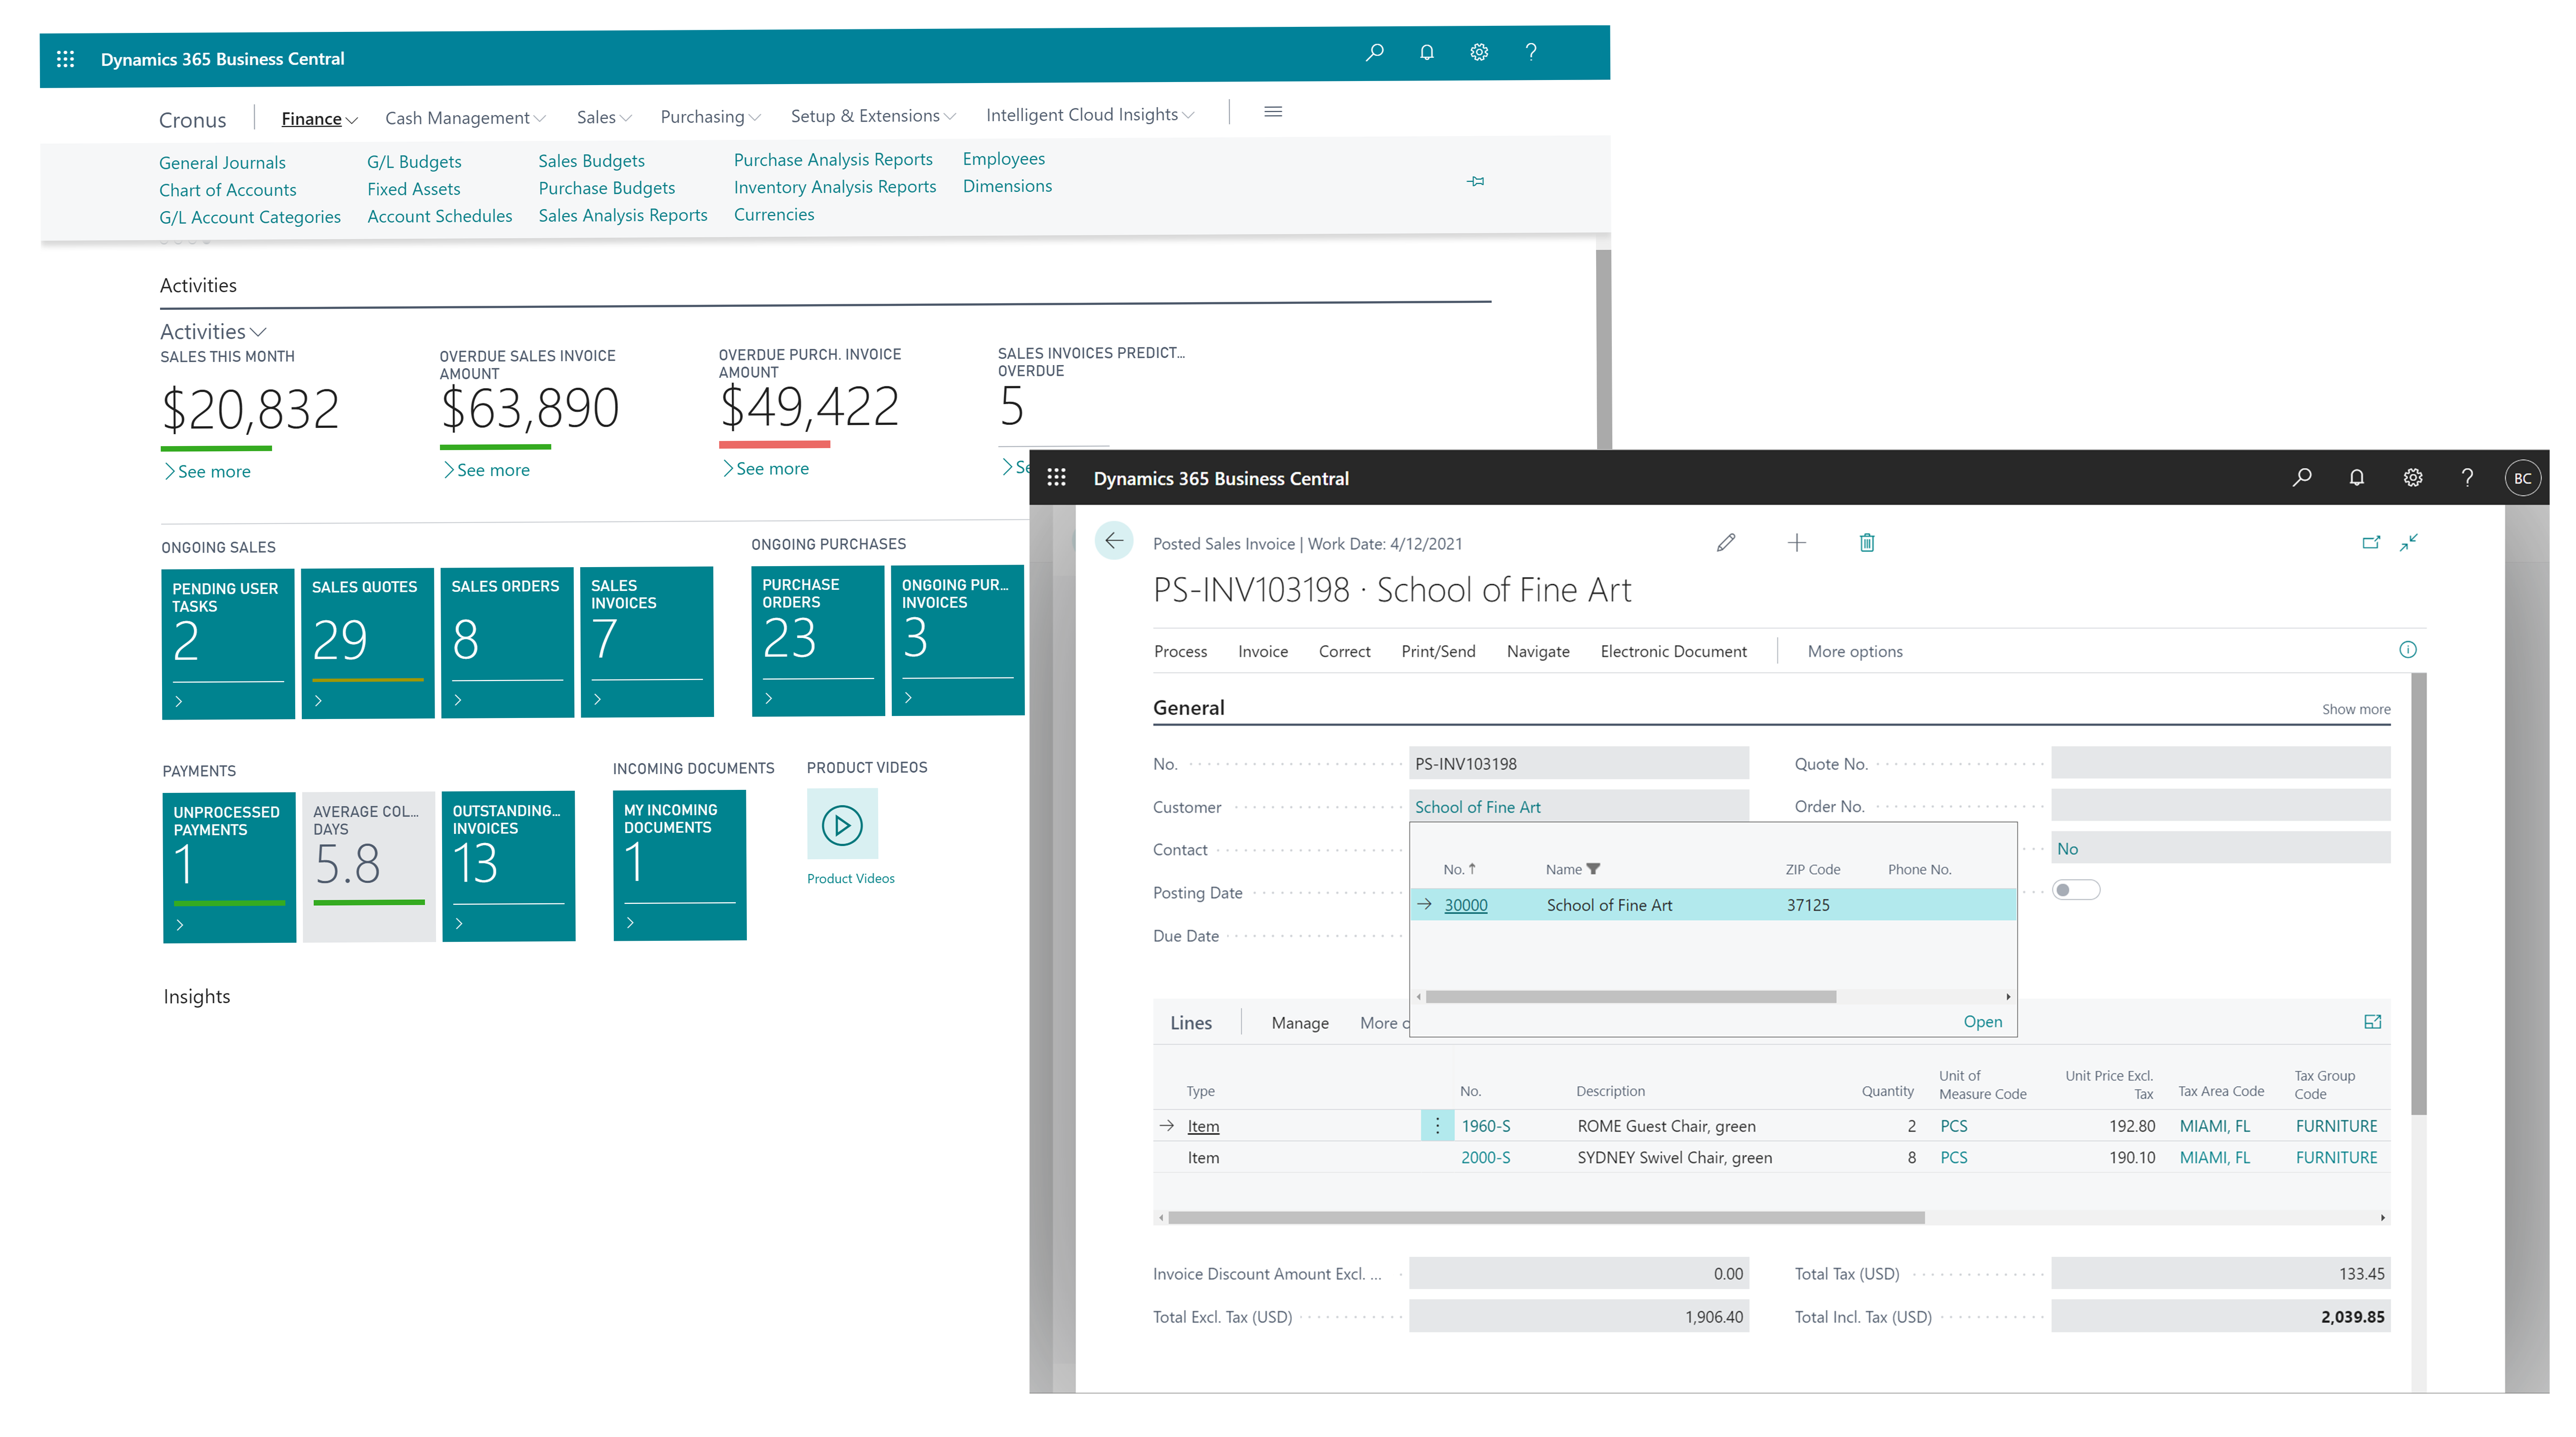
Task: Open row options dots for 1960-S line
Action: tap(1437, 1125)
